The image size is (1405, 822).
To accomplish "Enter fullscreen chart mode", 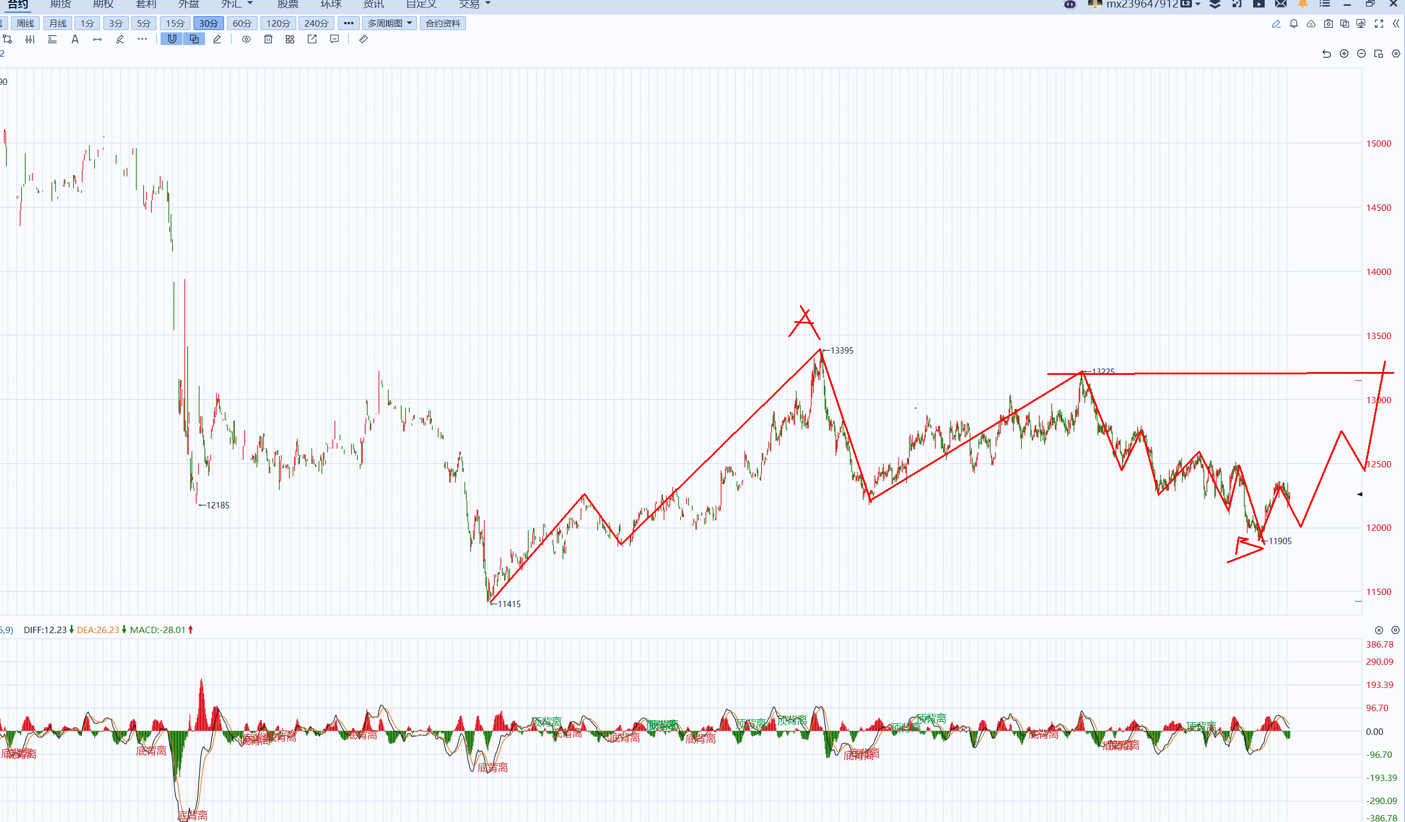I will 1379,24.
